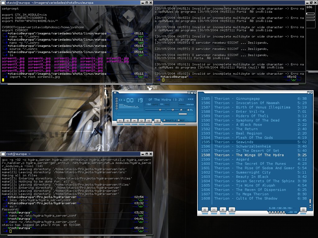Open the playlist list options menu button
Image resolution: width=318 pixels, height=238 pixels.
click(x=303, y=209)
